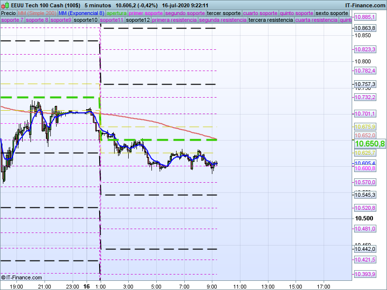Select the primera resistencia label
The image size is (387, 290).
coord(174,20)
